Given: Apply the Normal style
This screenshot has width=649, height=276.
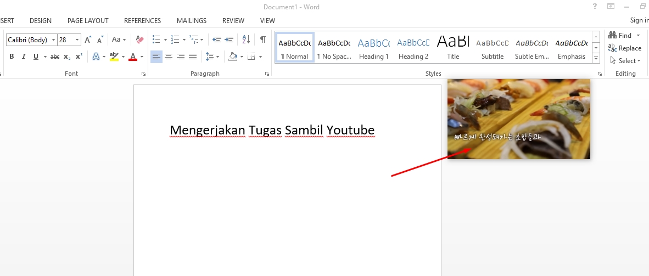Looking at the screenshot, I should tap(294, 48).
